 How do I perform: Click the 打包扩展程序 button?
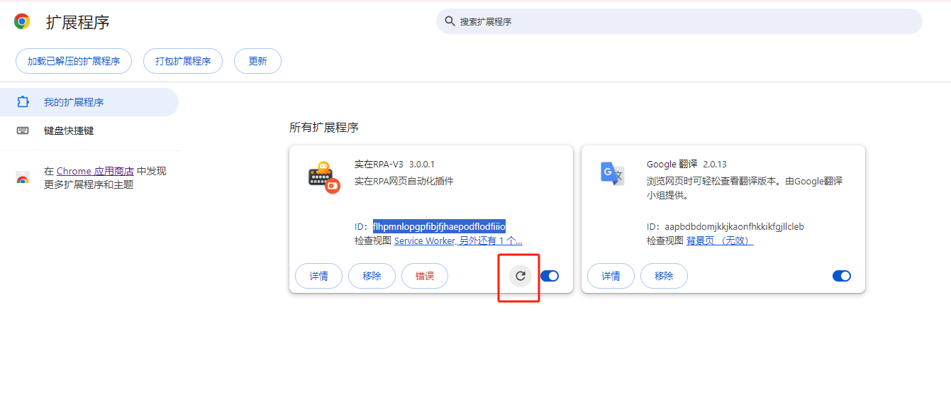coord(183,61)
